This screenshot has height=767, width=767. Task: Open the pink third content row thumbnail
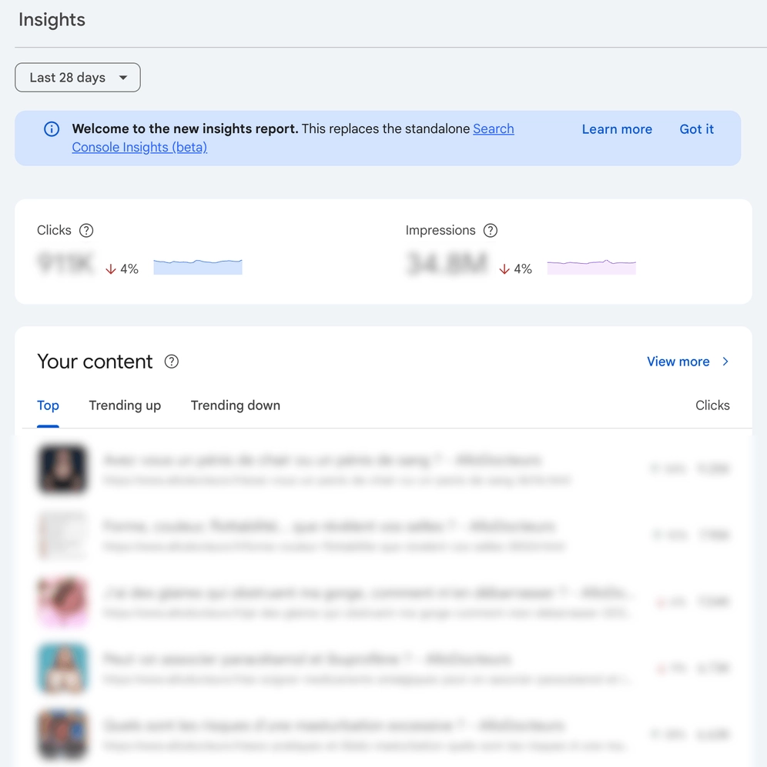tap(62, 601)
